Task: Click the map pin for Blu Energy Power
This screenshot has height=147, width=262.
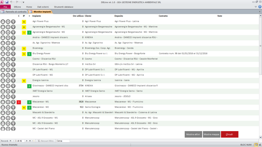Action: 13,54
